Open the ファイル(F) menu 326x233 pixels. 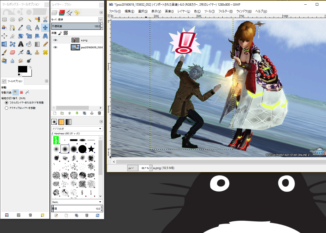click(x=115, y=11)
